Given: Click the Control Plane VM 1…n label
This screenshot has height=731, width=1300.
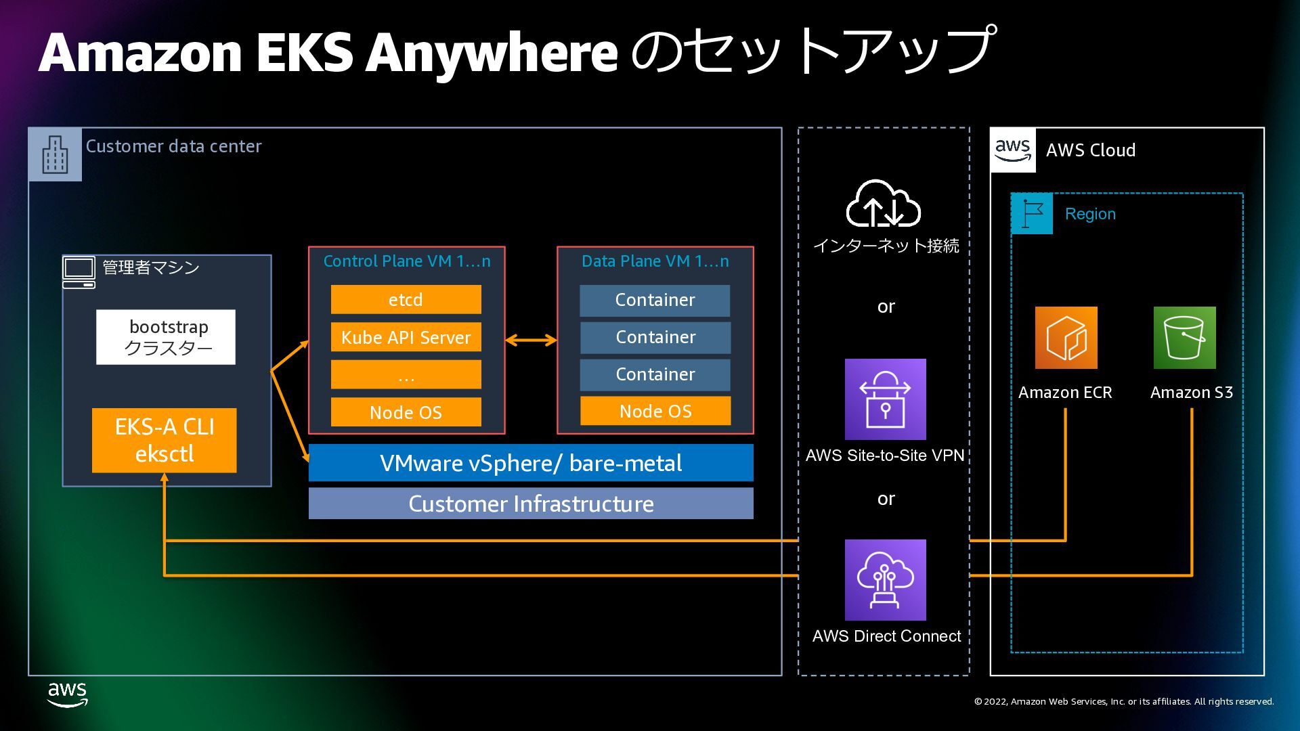Looking at the screenshot, I should pos(407,261).
